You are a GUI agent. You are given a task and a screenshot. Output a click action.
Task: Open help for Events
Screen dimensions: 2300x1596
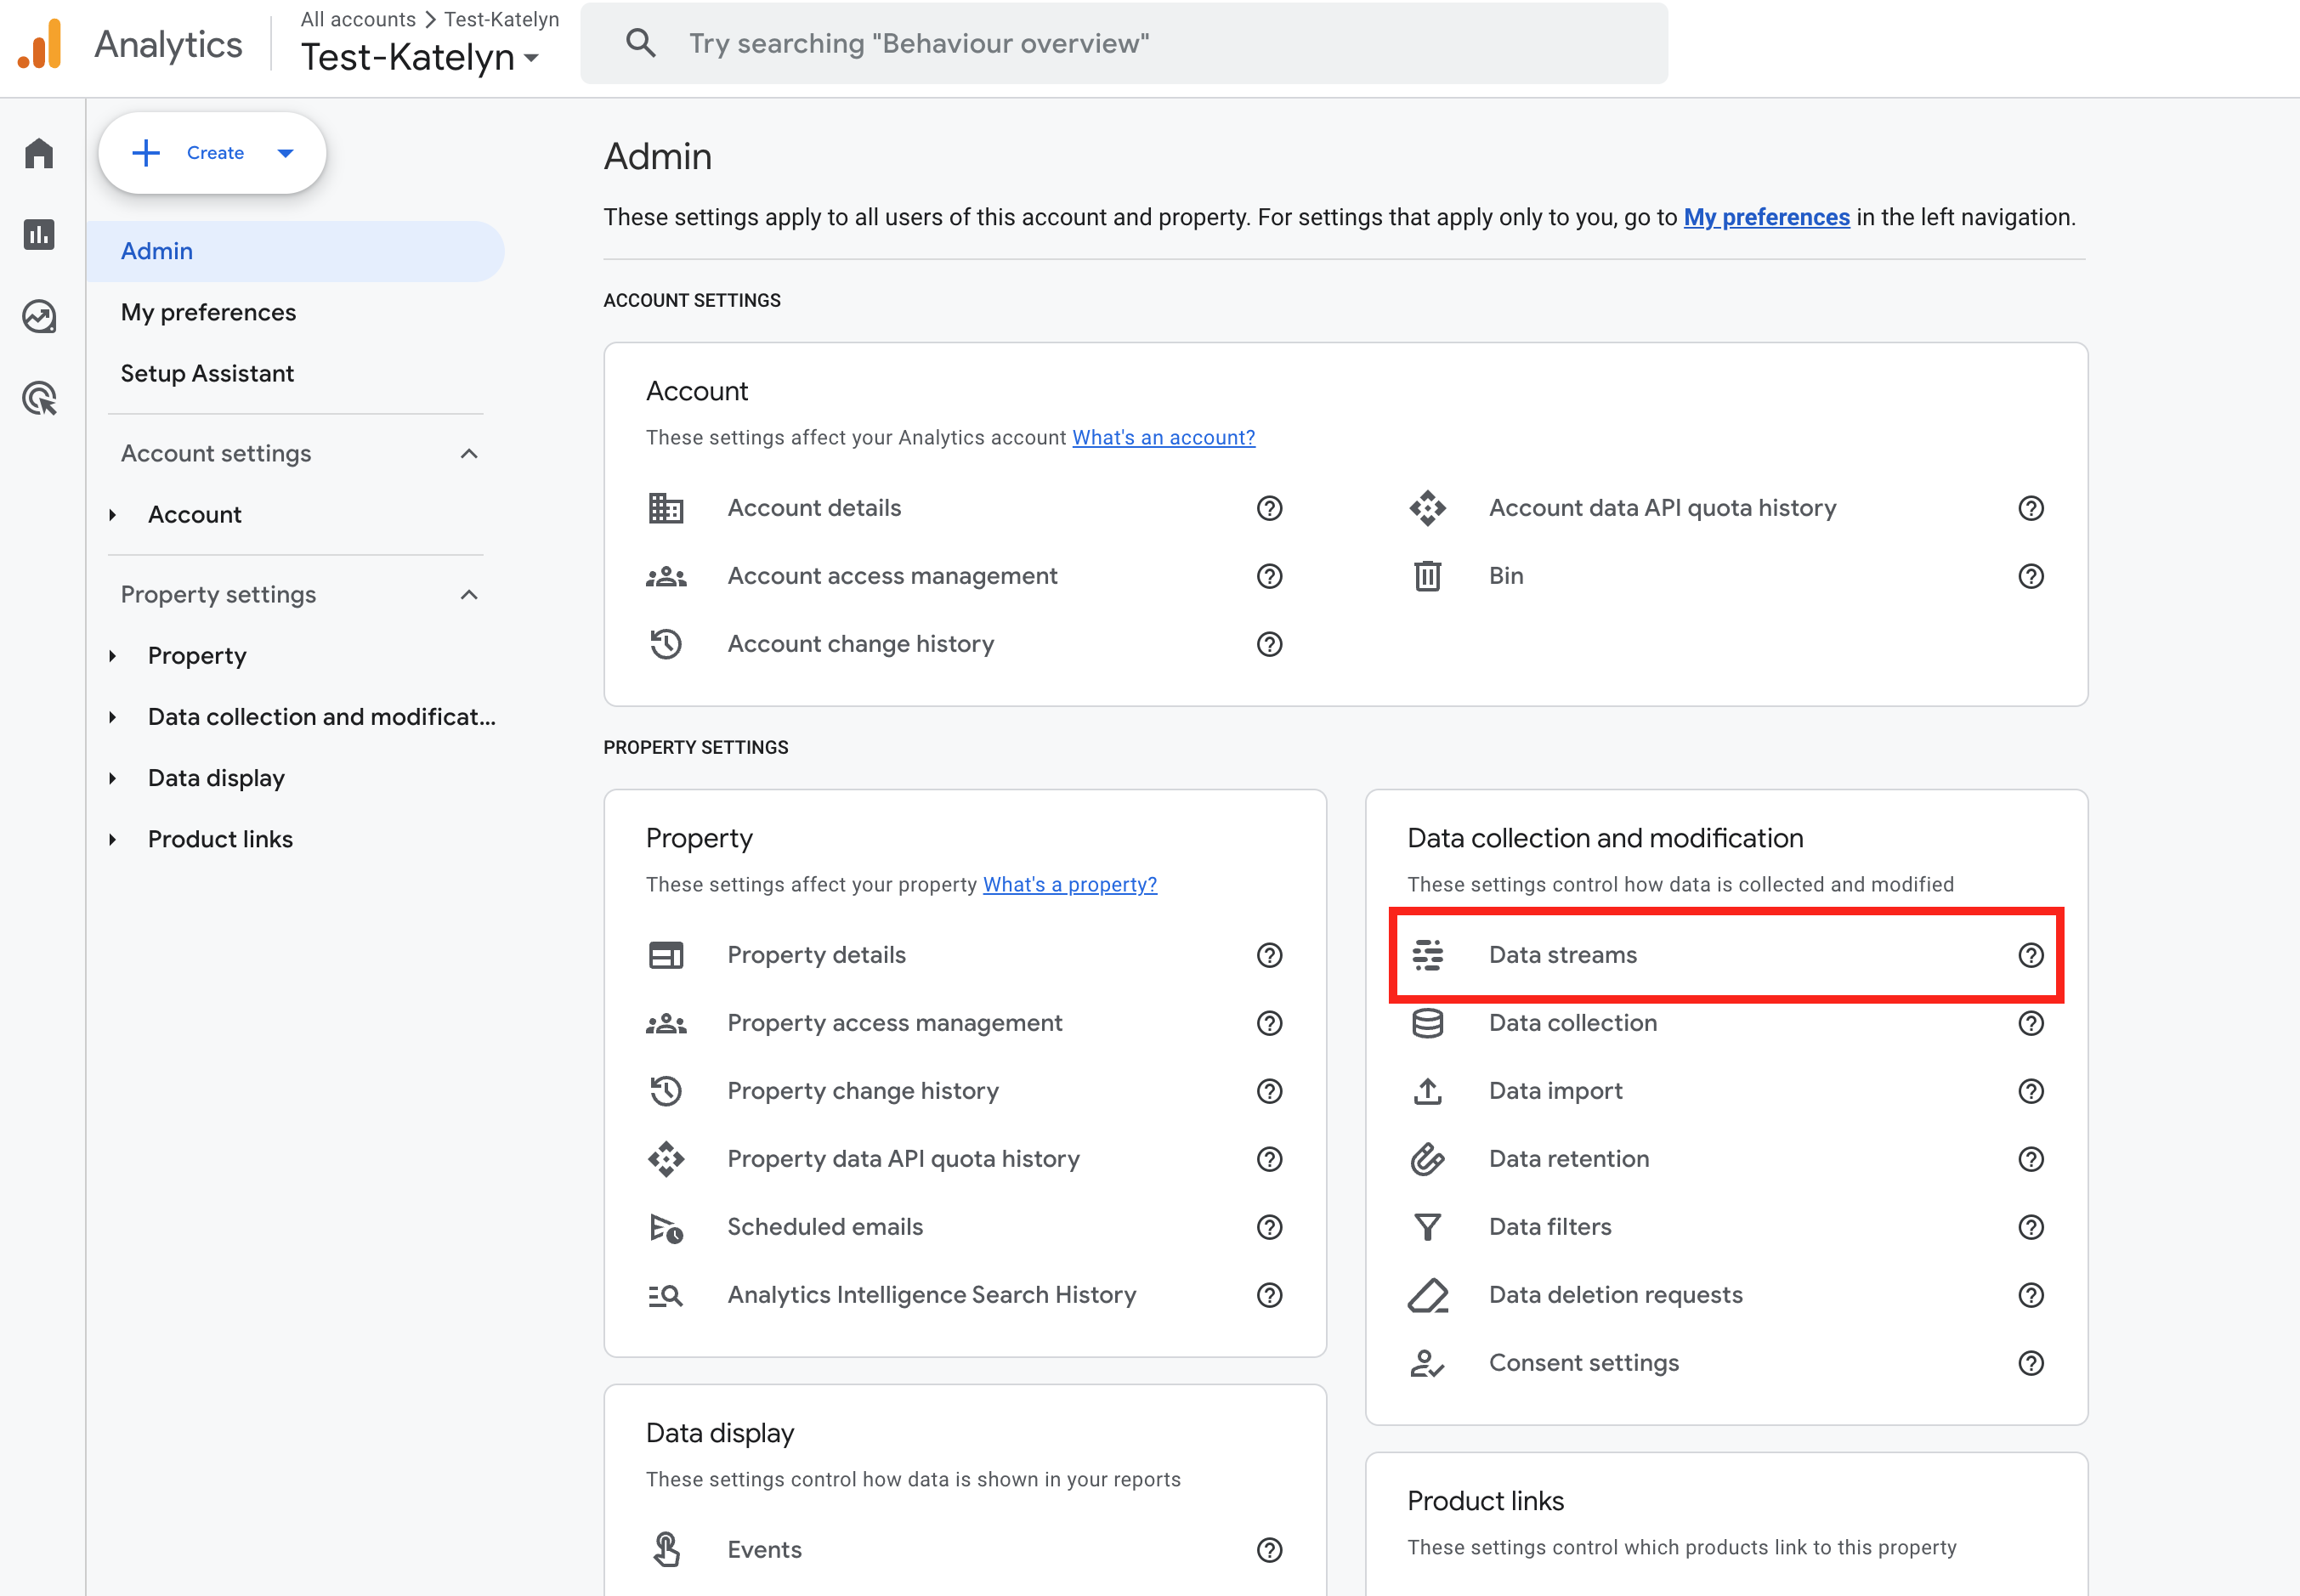pyautogui.click(x=1269, y=1550)
